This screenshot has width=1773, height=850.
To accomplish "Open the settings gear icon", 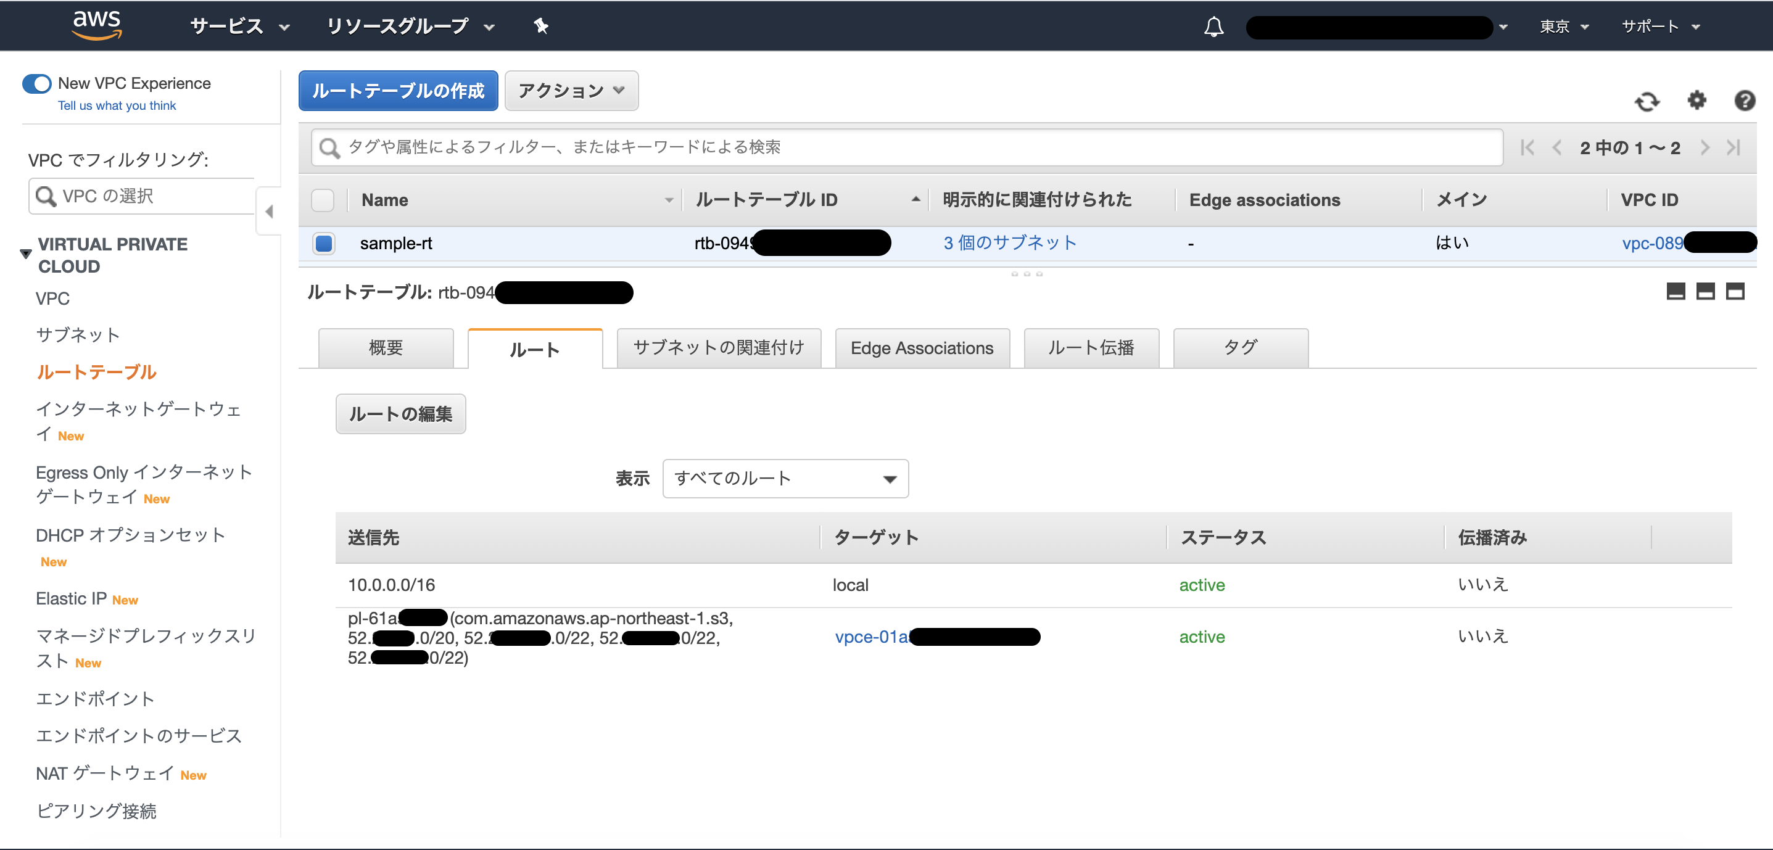I will pos(1697,101).
